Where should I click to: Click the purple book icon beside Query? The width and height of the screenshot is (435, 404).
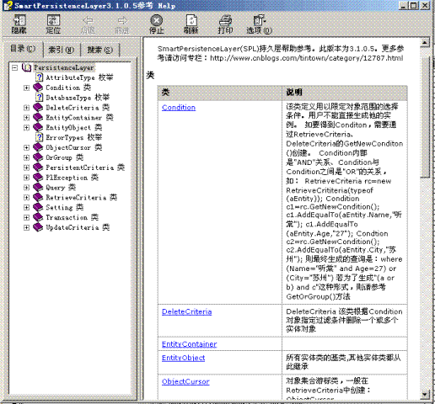38,188
